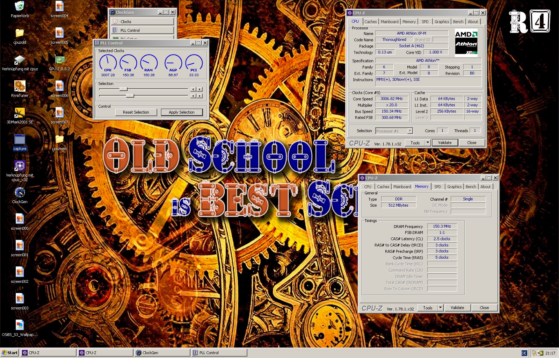Switch to SPD tab in upper CPU-Z
The width and height of the screenshot is (559, 358).
click(425, 22)
